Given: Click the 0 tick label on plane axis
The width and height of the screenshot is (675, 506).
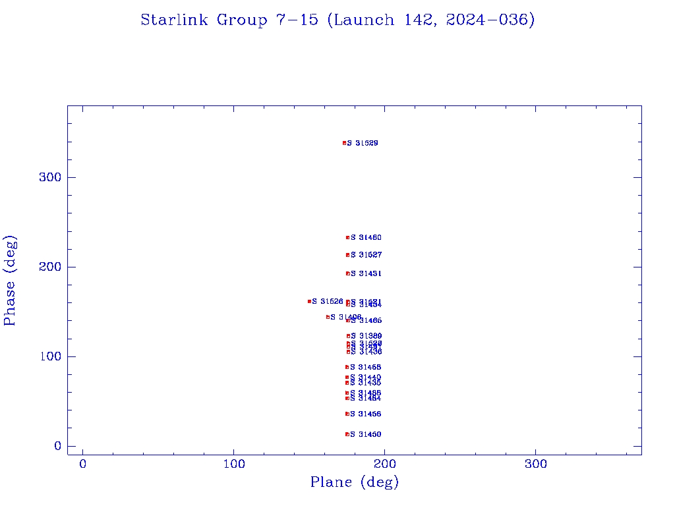Looking at the screenshot, I should 83,464.
